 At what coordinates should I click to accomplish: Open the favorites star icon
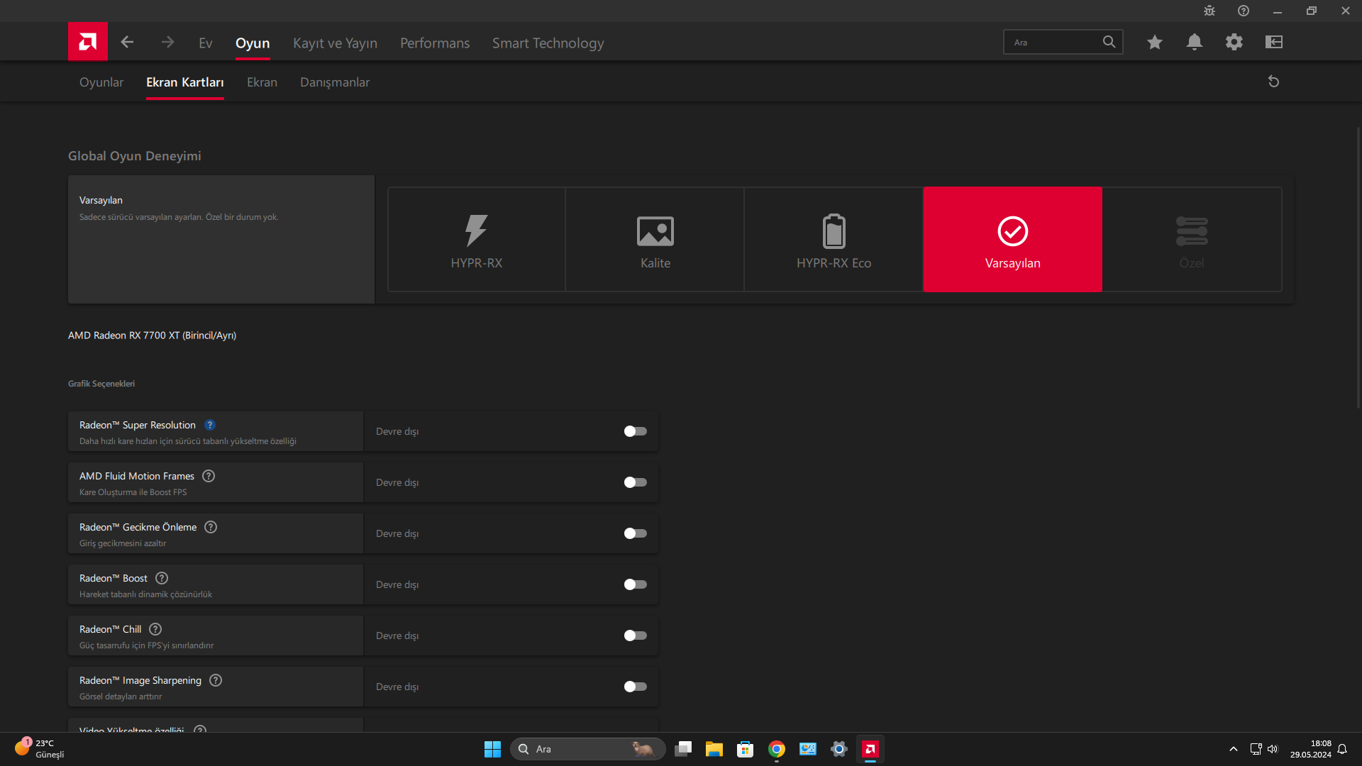pos(1155,43)
